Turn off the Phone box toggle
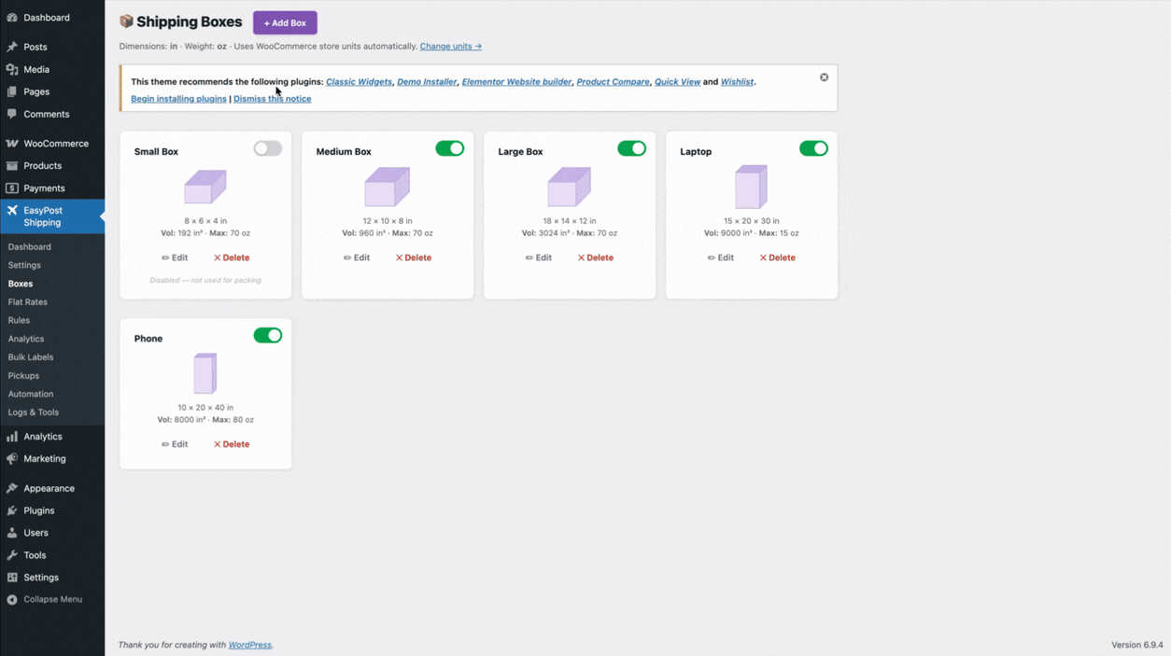This screenshot has width=1171, height=656. (268, 335)
